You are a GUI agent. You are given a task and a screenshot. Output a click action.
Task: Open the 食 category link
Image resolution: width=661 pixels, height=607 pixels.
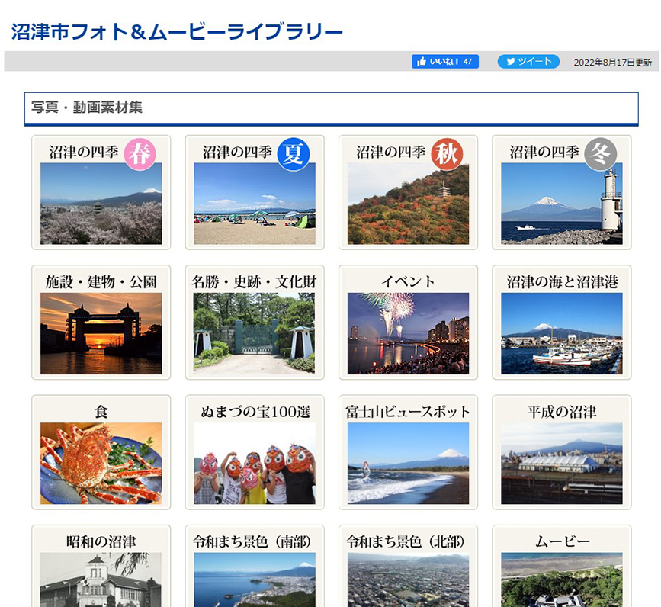(x=101, y=412)
